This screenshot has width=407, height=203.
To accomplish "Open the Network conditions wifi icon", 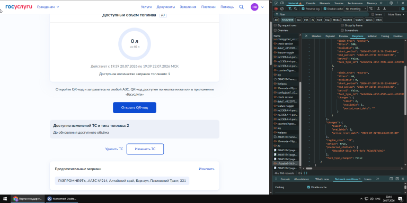I will tap(371, 8).
